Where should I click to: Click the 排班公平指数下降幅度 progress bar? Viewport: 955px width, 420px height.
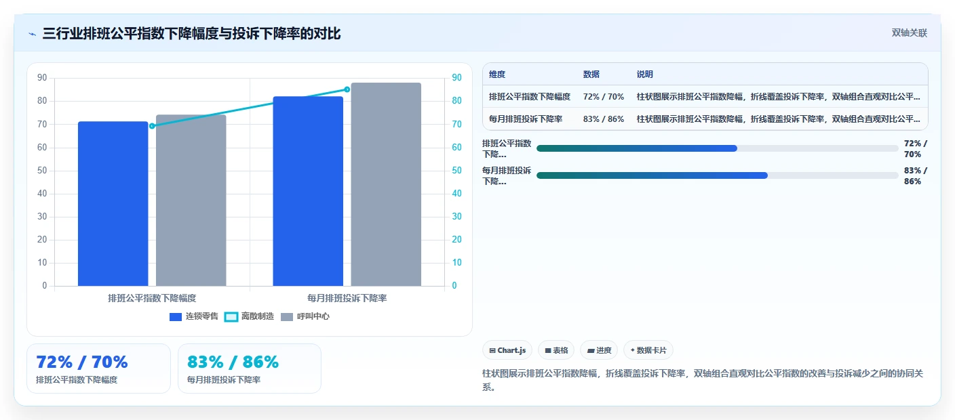[718, 148]
